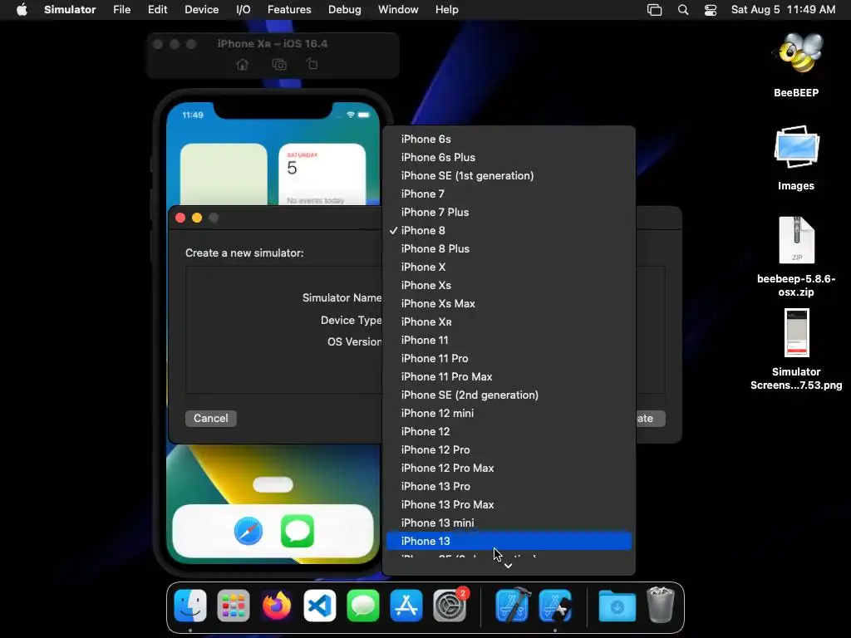The image size is (851, 638).
Task: Click the date and time in menu bar
Action: click(783, 9)
